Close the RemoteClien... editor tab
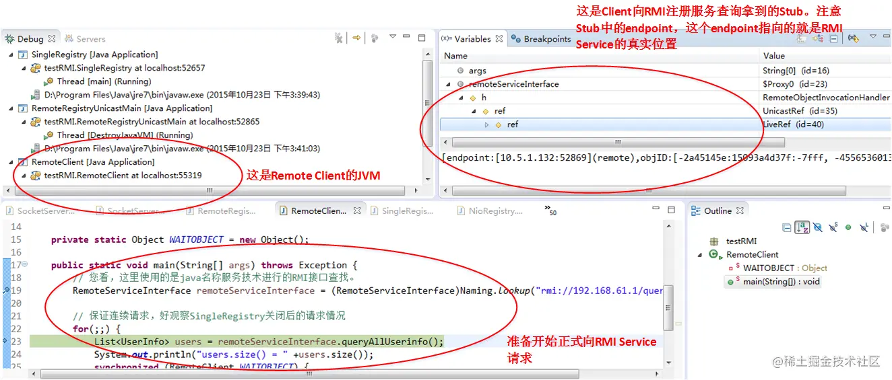This screenshot has width=892, height=380. click(357, 211)
